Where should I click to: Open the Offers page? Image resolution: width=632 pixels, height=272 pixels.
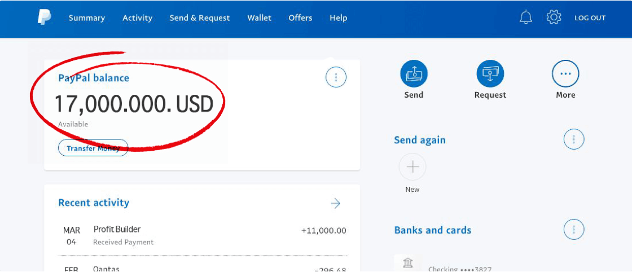point(300,17)
